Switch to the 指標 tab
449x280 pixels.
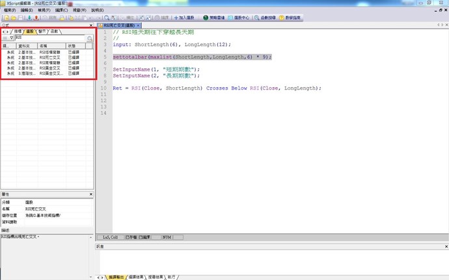(x=18, y=31)
